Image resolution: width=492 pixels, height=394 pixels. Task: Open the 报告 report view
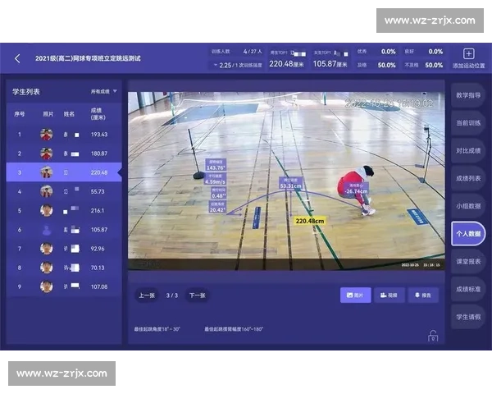[x=423, y=295]
